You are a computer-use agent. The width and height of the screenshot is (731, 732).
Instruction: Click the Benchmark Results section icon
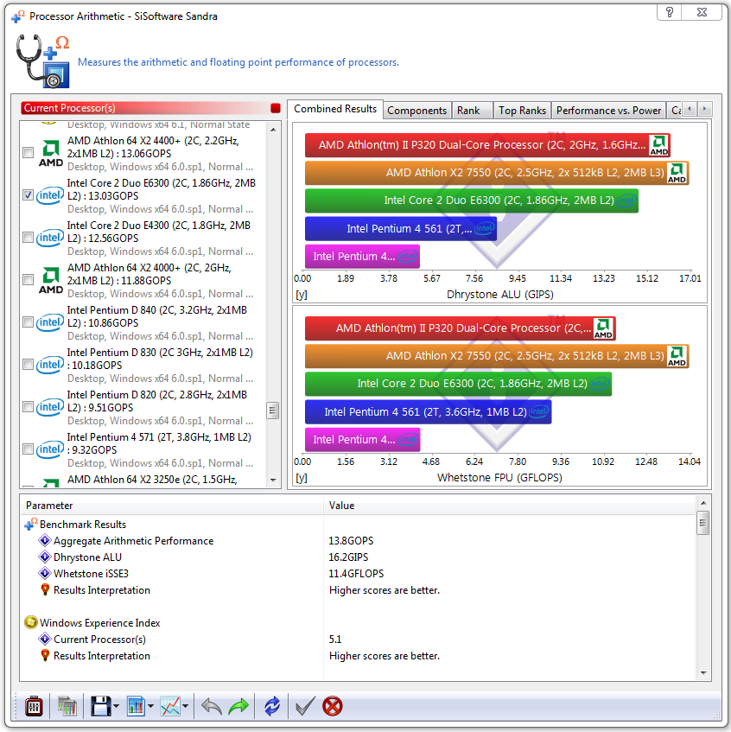pos(31,525)
